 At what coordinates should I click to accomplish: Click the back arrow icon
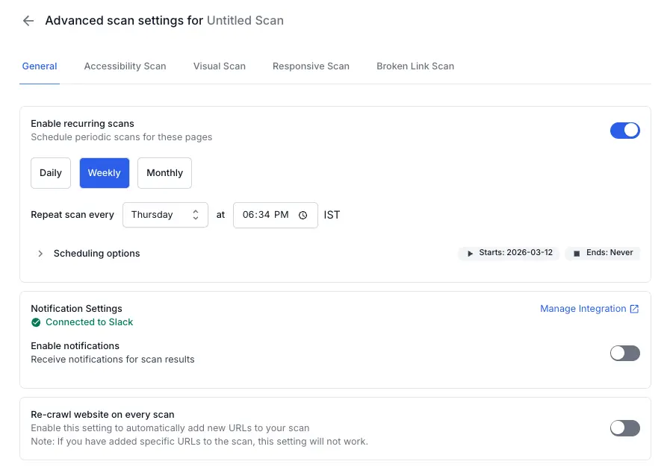(x=28, y=21)
